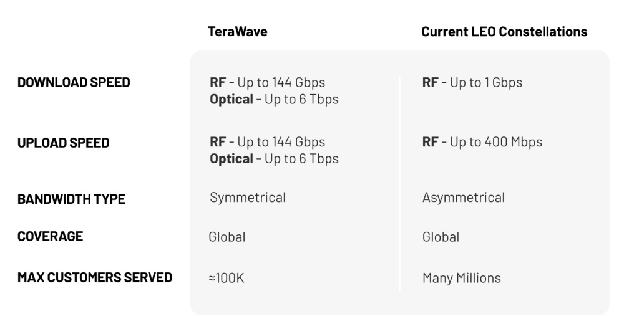Click the TeraWave column header
The image size is (624, 329).
(237, 32)
